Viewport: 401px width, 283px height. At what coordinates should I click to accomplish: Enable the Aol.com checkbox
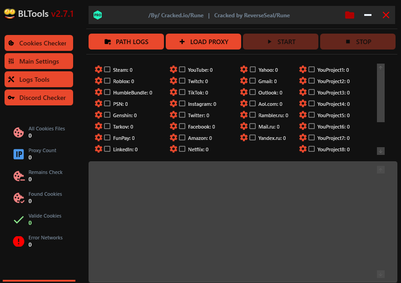point(252,104)
